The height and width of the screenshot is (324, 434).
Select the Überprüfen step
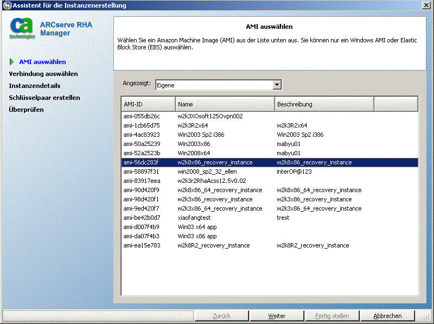pyautogui.click(x=26, y=110)
